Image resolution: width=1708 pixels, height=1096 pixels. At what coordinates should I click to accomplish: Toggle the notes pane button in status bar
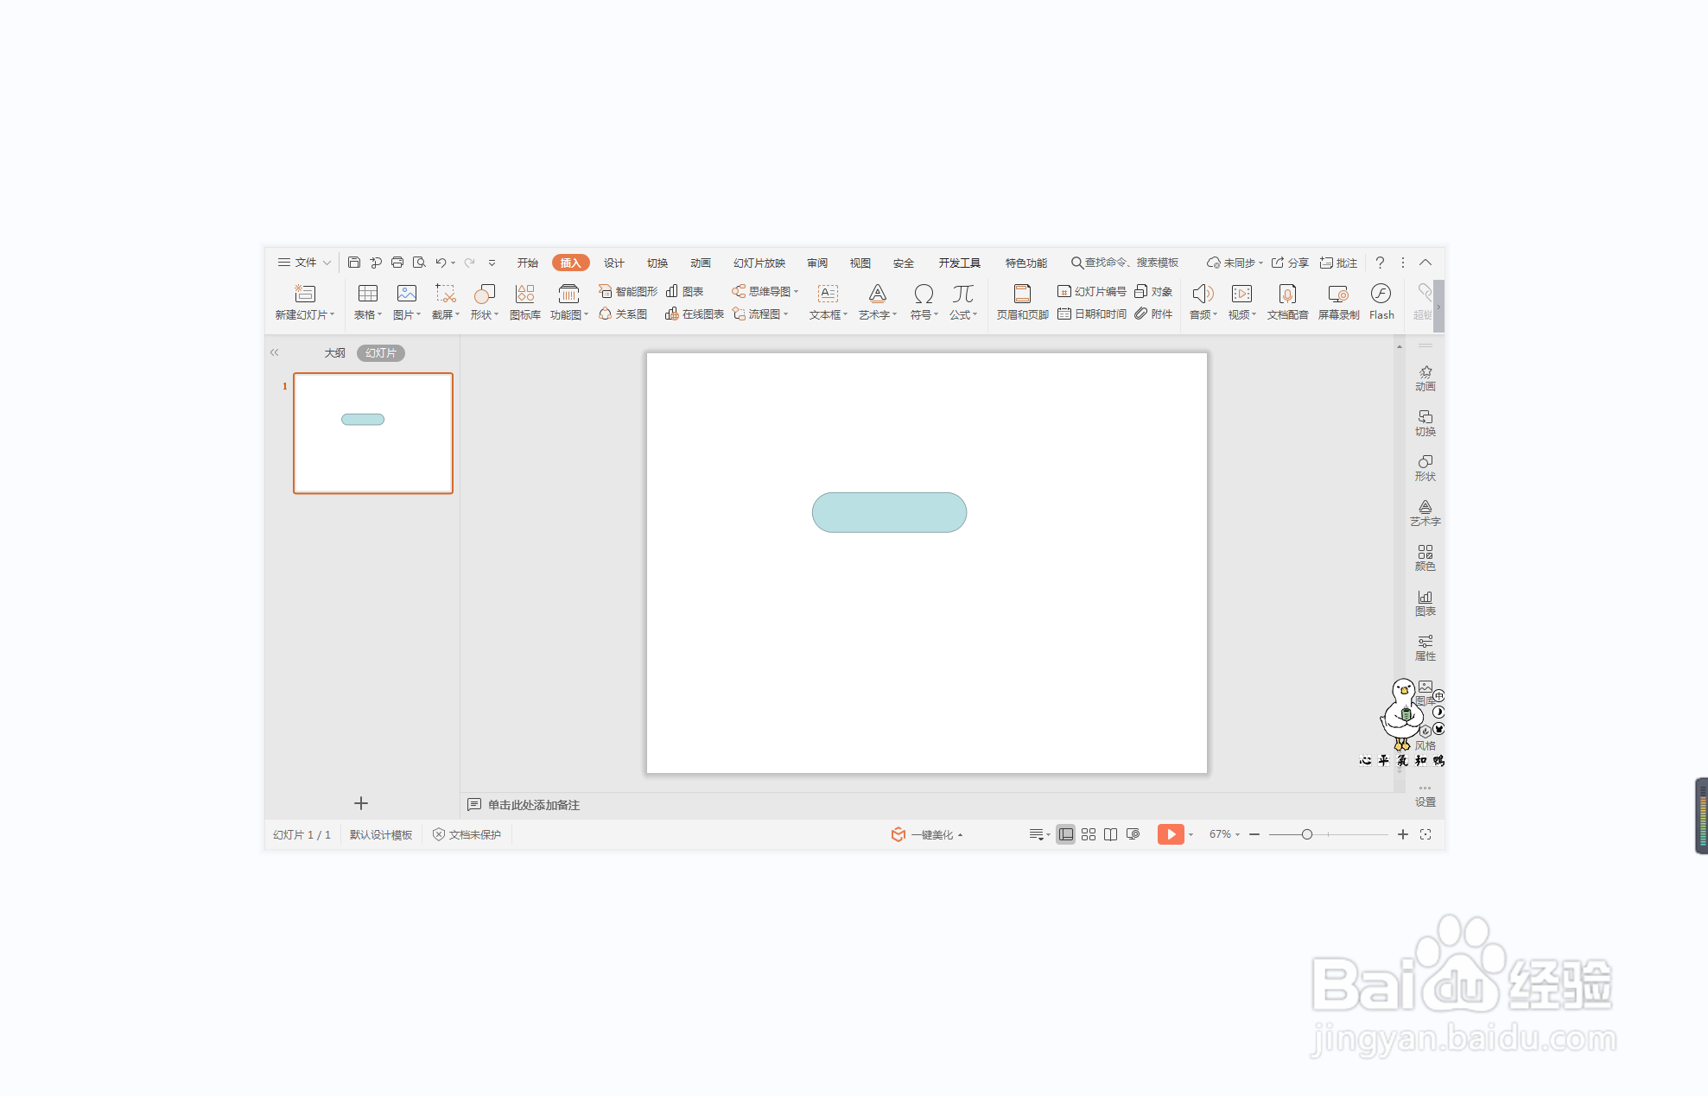pos(1038,834)
